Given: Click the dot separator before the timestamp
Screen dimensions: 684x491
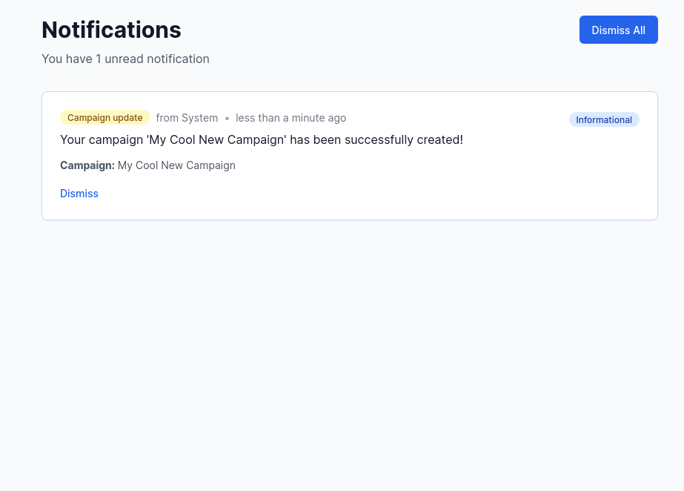Looking at the screenshot, I should [x=227, y=119].
